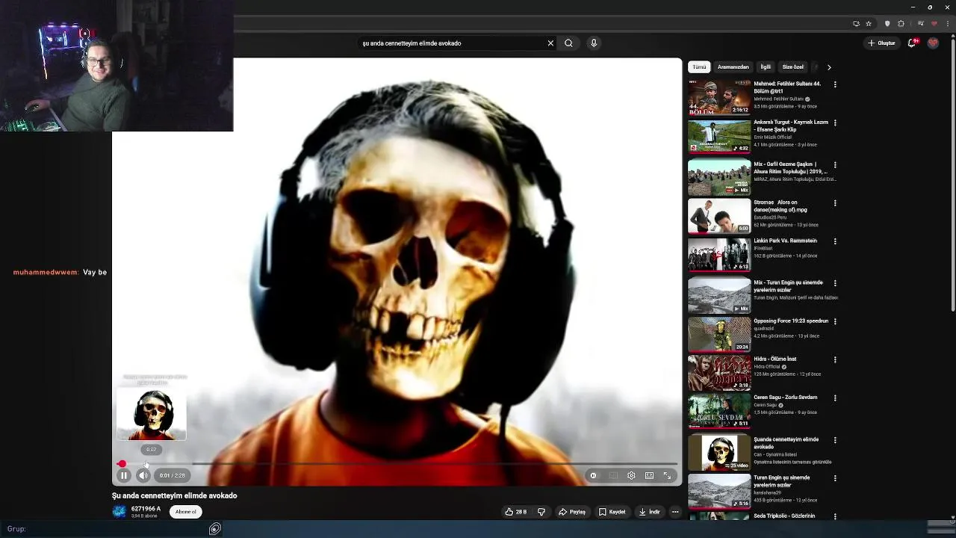This screenshot has height=538, width=956.
Task: Click the Paylaş share button
Action: click(572, 512)
